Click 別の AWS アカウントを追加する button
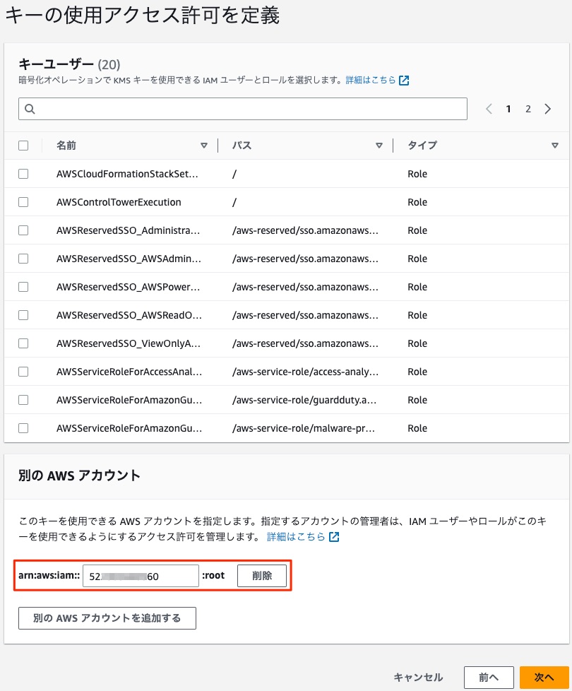 (107, 618)
